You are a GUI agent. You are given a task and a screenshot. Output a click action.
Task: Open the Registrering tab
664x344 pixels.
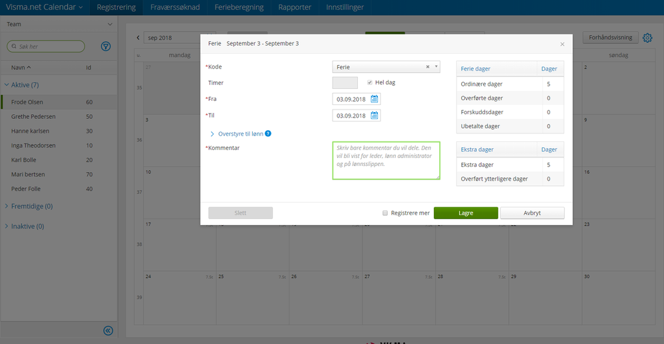coord(116,7)
